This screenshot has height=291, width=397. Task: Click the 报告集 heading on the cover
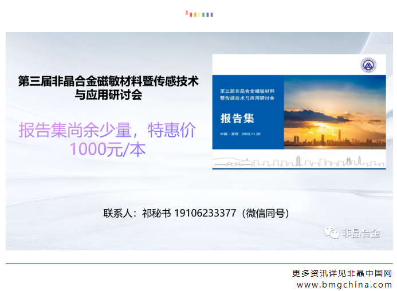pos(237,118)
